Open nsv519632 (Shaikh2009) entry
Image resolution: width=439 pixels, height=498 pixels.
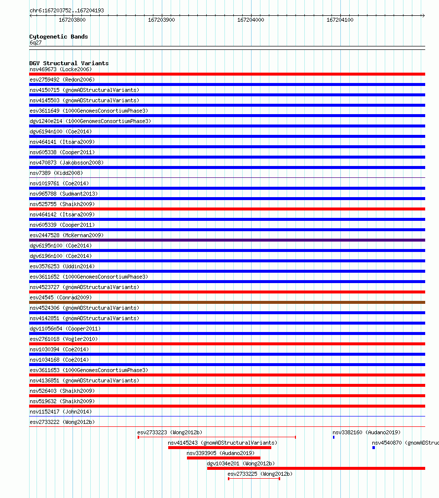tap(62, 402)
